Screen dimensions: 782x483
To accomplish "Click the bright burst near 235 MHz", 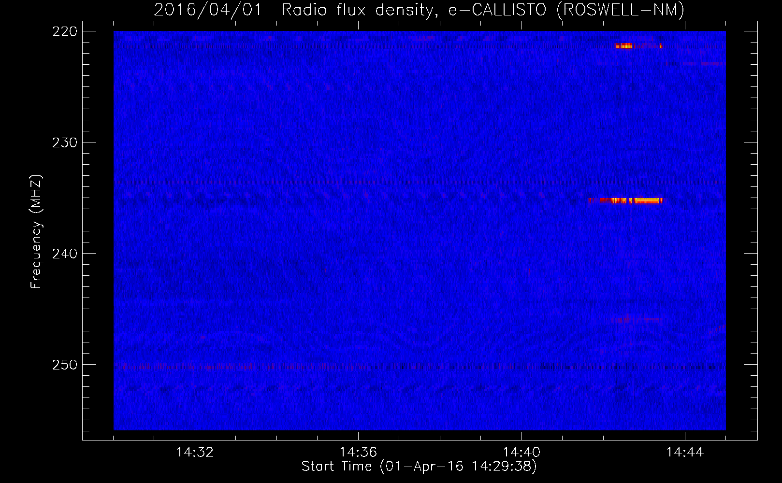I will (626, 200).
